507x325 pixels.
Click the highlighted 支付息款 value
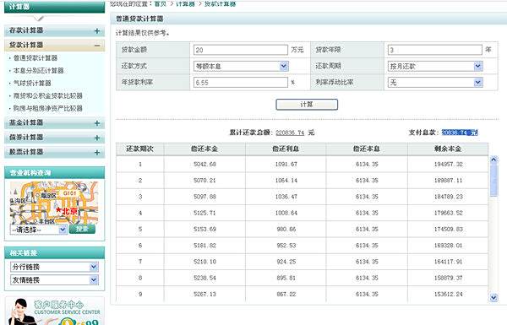pyautogui.click(x=460, y=133)
